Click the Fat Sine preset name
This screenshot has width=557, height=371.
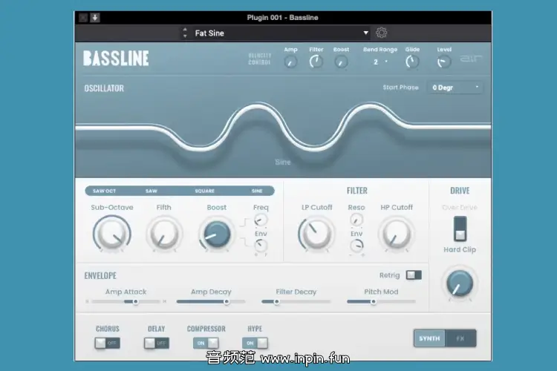pos(209,33)
